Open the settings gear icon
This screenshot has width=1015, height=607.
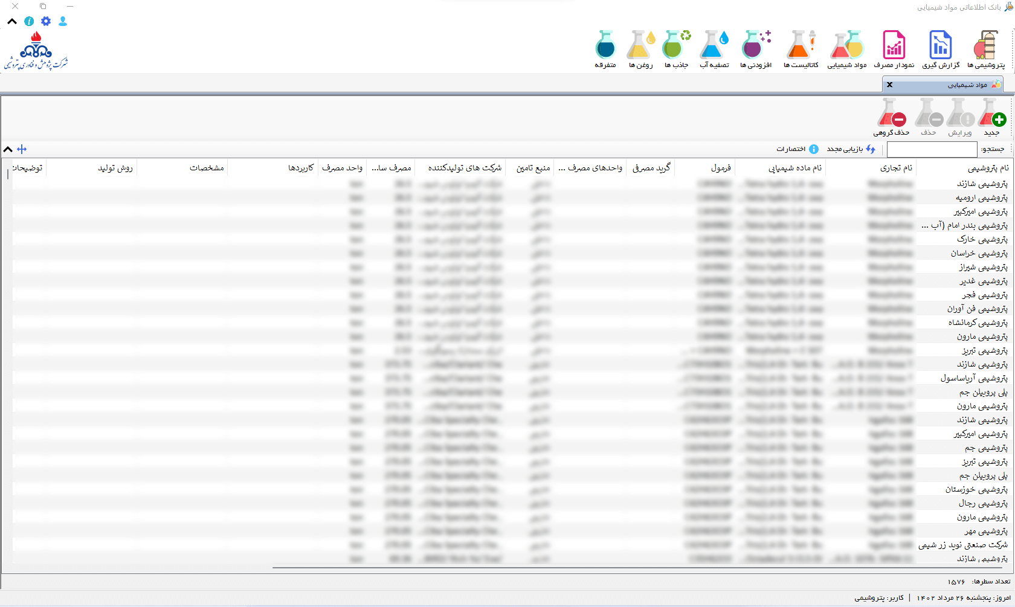click(46, 21)
